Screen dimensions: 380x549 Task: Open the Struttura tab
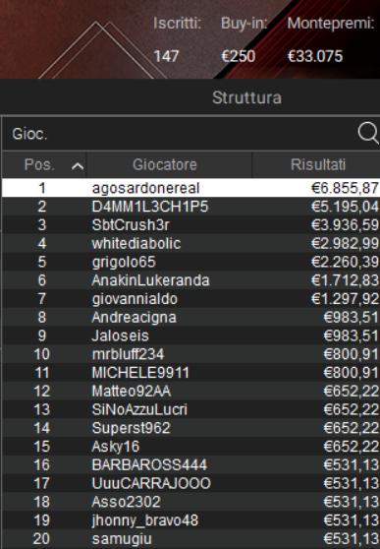(246, 97)
